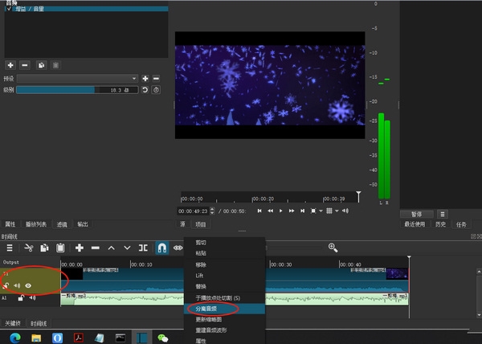Reset the 级别 gain level to default
Screen dimensions: 482x344
145,90
